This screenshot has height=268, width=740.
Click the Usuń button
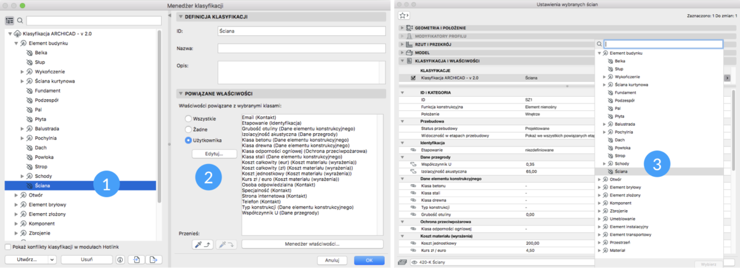[86, 260]
